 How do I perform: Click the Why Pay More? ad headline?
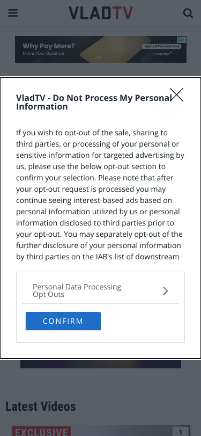(49, 46)
